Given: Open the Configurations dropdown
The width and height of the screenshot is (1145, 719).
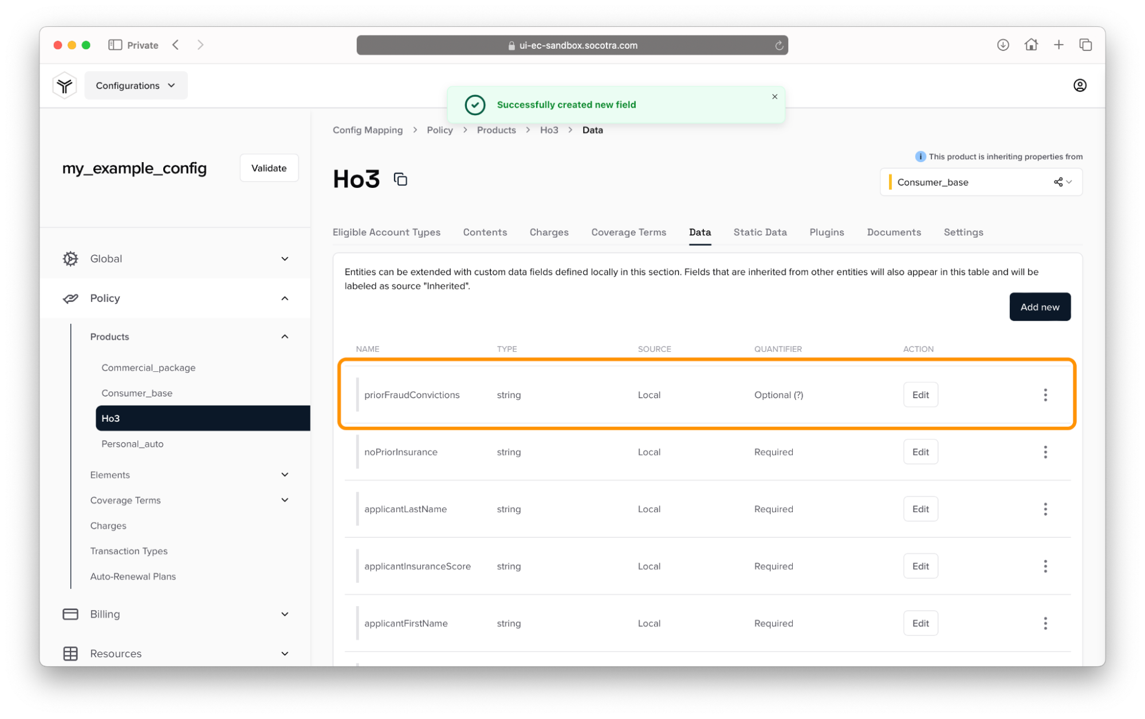Looking at the screenshot, I should pyautogui.click(x=136, y=85).
